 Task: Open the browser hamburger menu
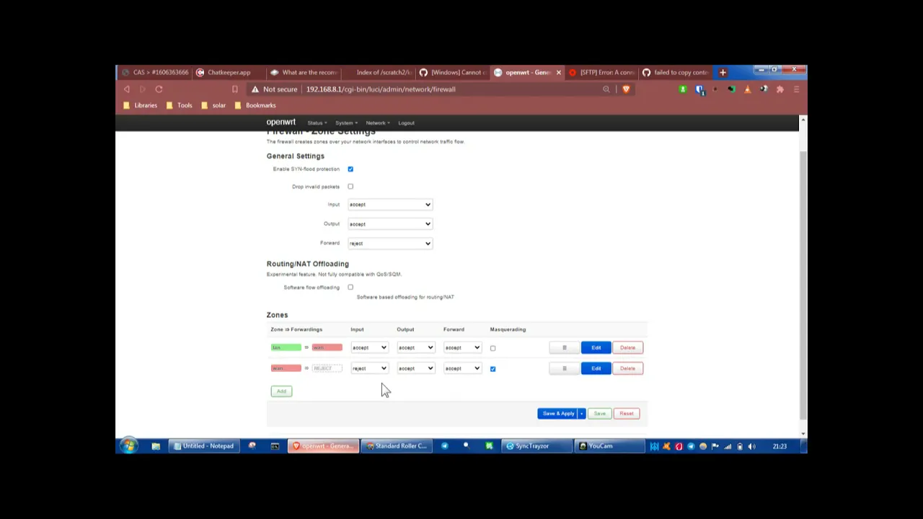(x=796, y=89)
